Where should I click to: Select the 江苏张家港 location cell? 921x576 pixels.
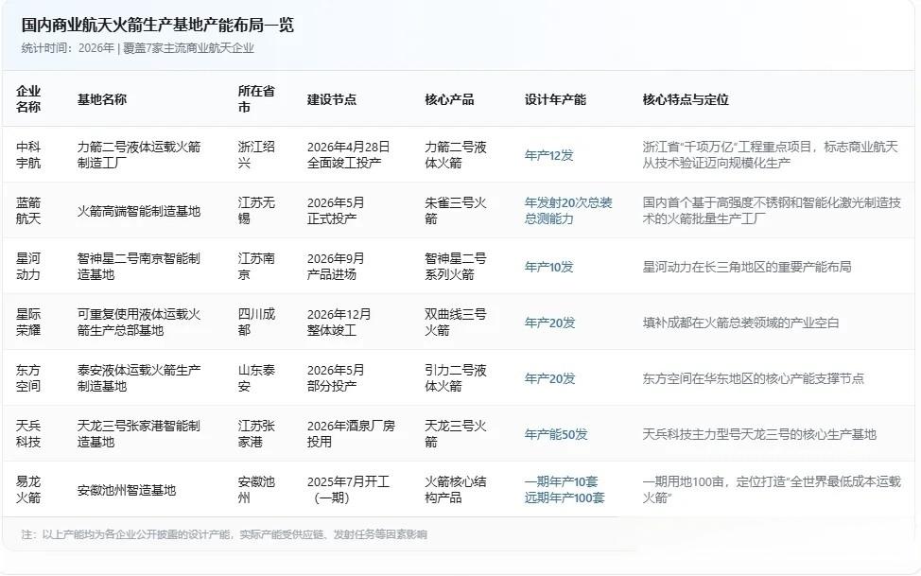click(x=256, y=434)
